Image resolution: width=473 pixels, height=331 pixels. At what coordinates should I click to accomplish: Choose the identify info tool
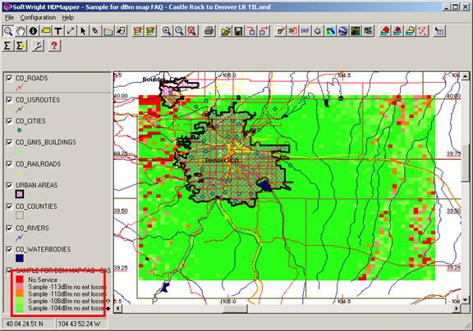33,31
